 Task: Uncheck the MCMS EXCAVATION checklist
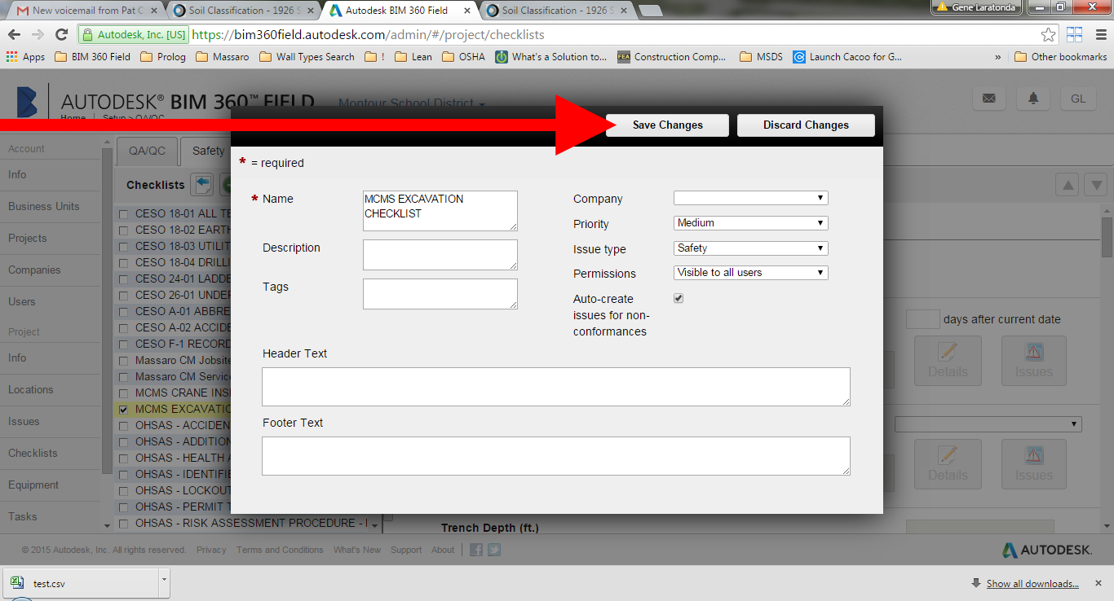(x=122, y=409)
